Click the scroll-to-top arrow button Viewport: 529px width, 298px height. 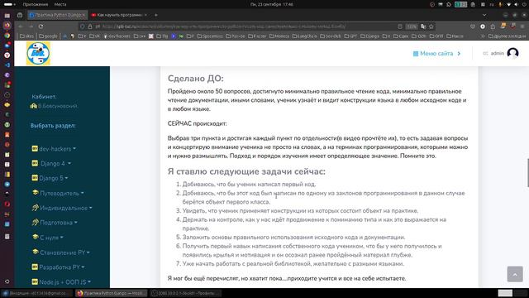click(x=515, y=274)
